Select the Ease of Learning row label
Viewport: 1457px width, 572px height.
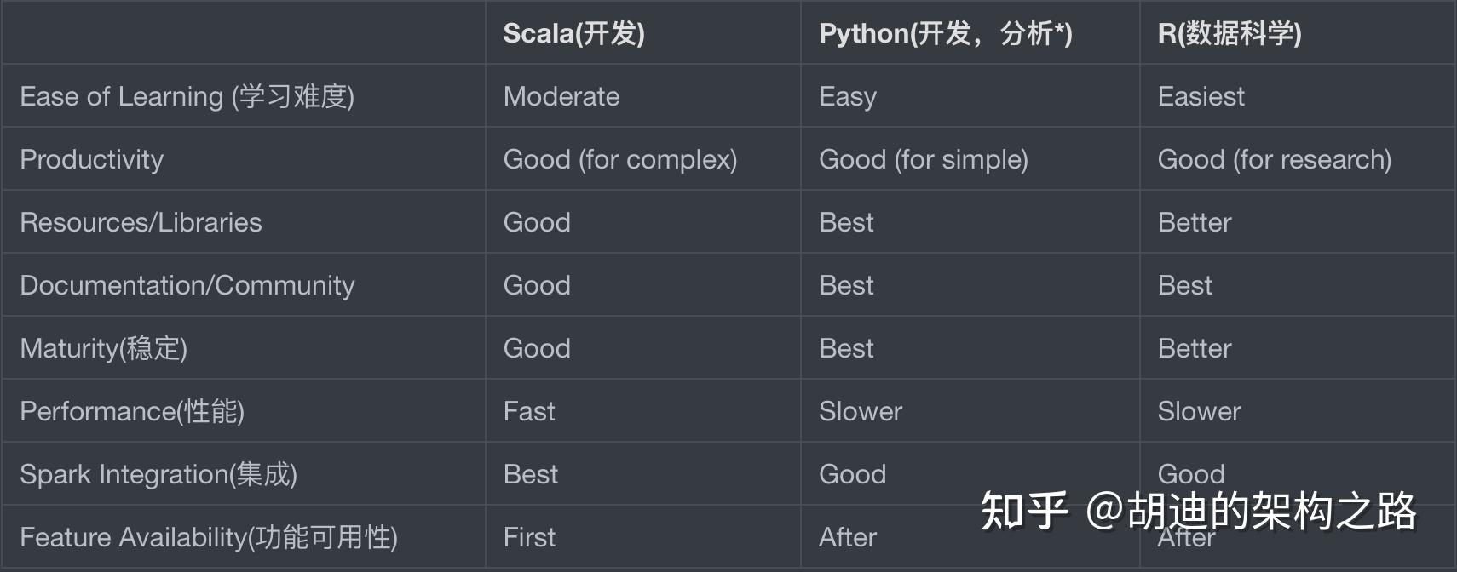pos(187,96)
